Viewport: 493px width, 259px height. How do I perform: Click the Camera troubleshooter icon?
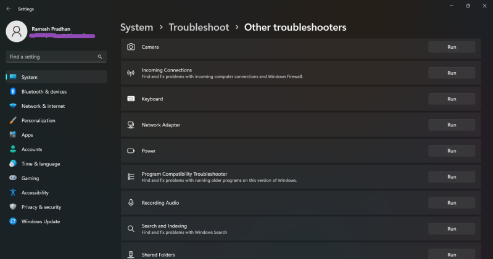coord(131,47)
